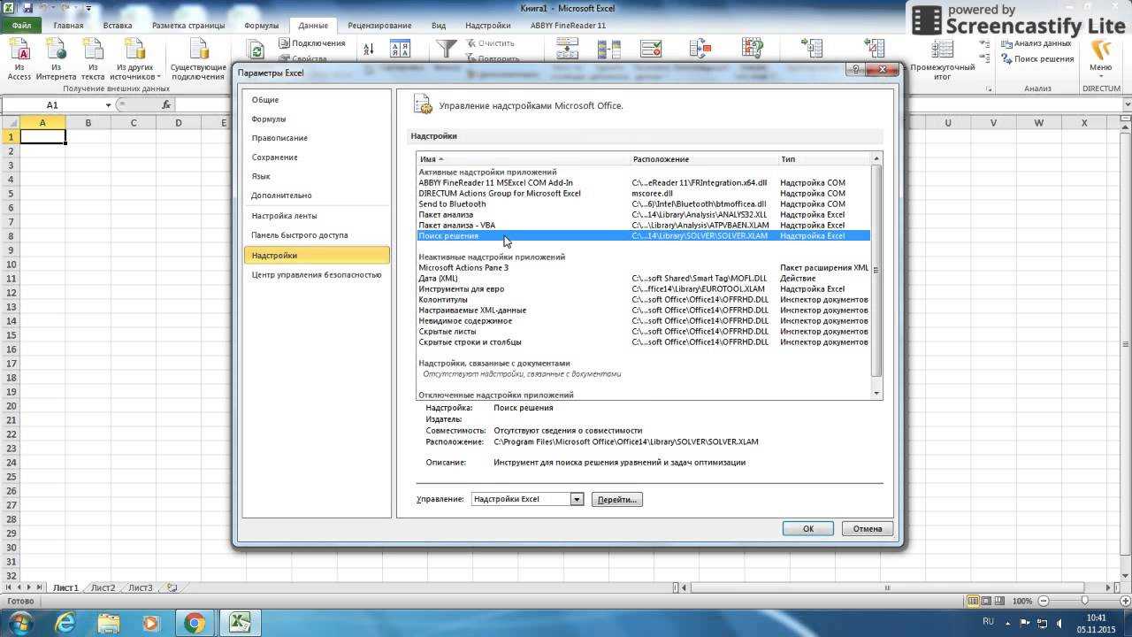The height and width of the screenshot is (637, 1132).
Task: Select 'Пакет анализа - VBA' add-in row
Action: tap(644, 225)
